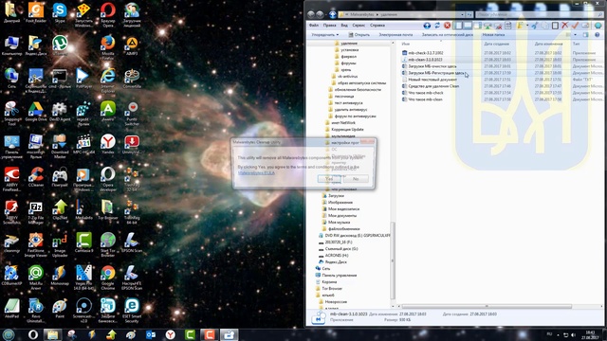The width and height of the screenshot is (607, 341).
Task: Open the Foxit Reader desktop shortcut
Action: 36,12
